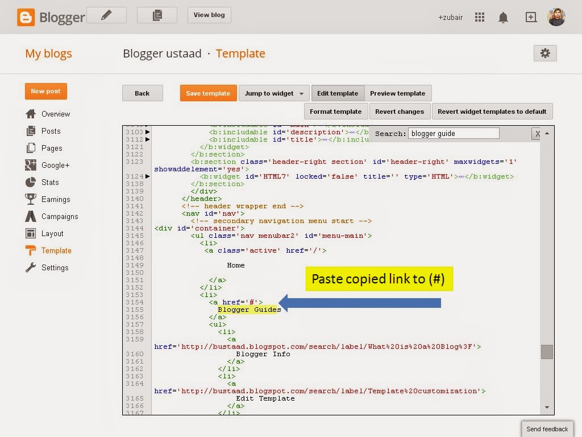The image size is (582, 437).
Task: Open the user profile avatar
Action: 556,17
